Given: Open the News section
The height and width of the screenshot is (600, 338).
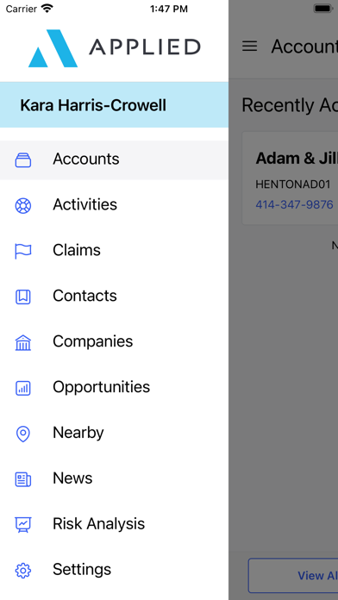Looking at the screenshot, I should point(114,478).
